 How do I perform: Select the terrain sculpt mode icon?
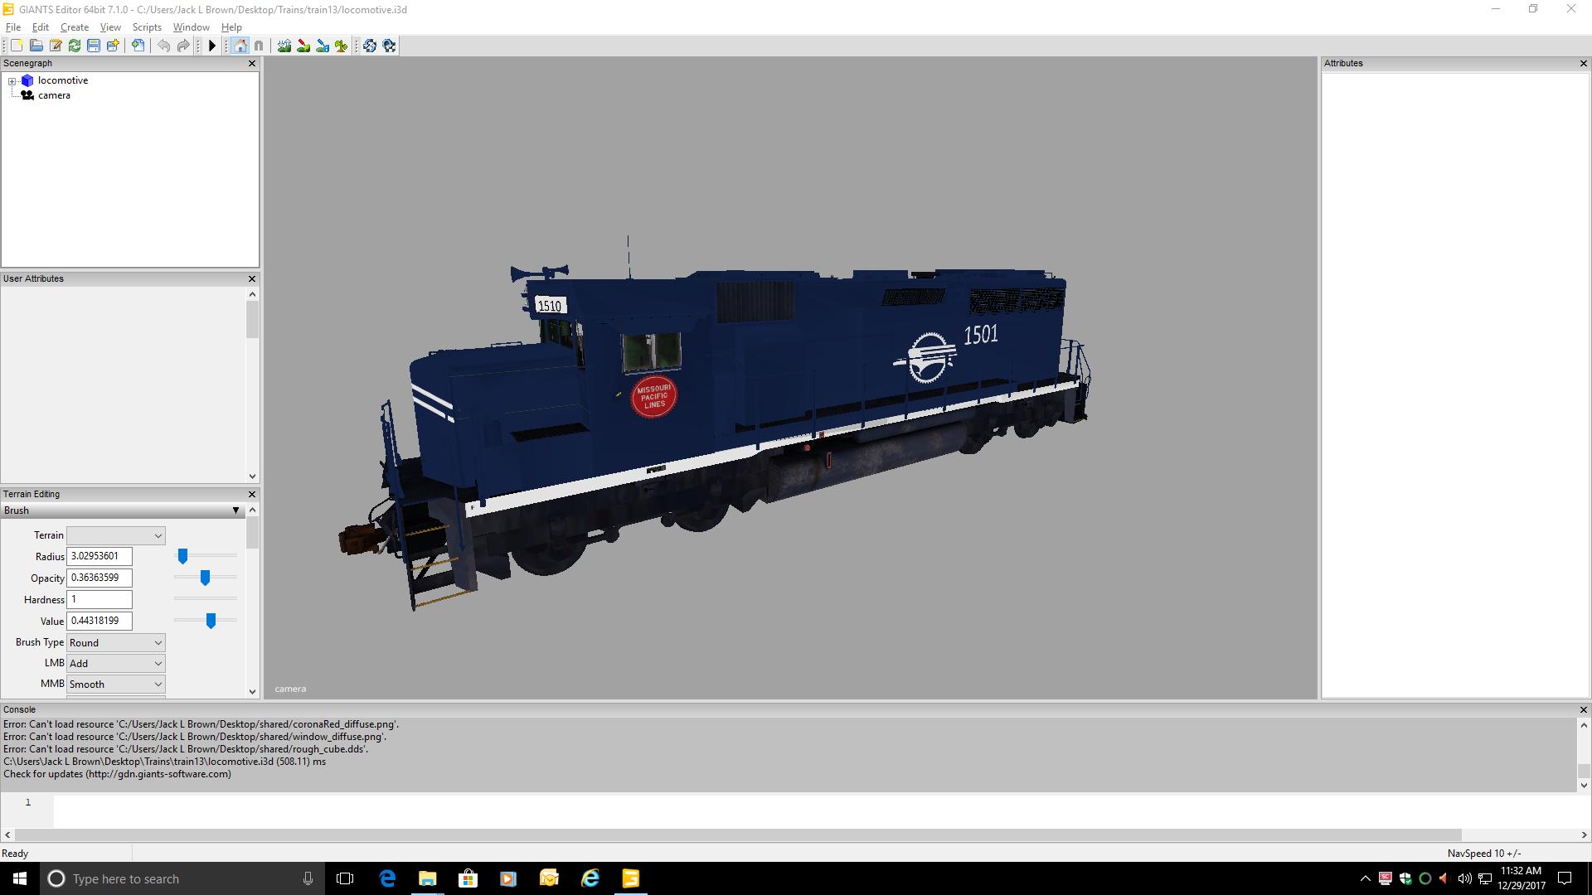(x=284, y=46)
